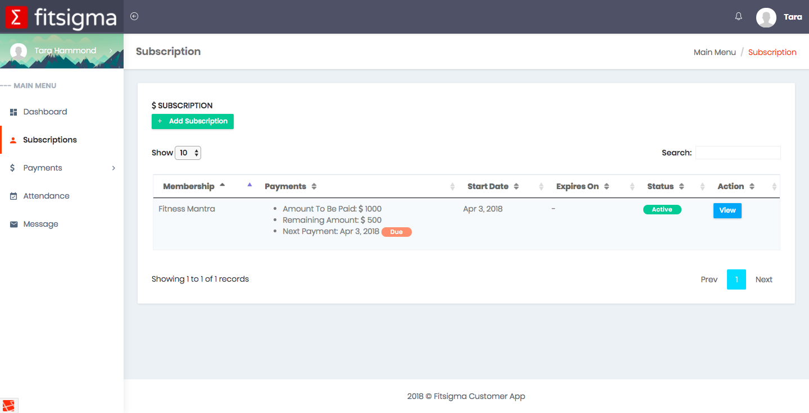The width and height of the screenshot is (809, 413).
Task: Sort table by Status column
Action: [x=665, y=186]
